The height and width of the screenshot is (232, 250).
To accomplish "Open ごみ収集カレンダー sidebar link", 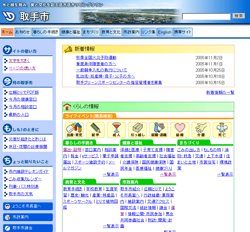I will tap(25, 179).
